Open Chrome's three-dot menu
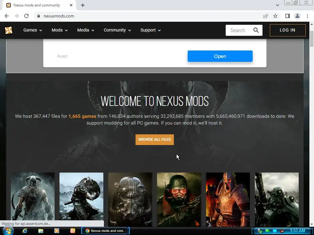 tap(307, 16)
